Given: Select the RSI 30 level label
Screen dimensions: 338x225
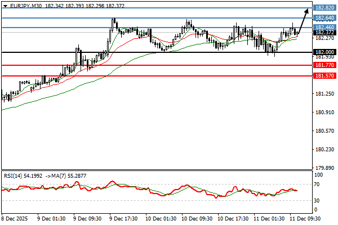Looking at the screenshot, I should click(318, 200).
